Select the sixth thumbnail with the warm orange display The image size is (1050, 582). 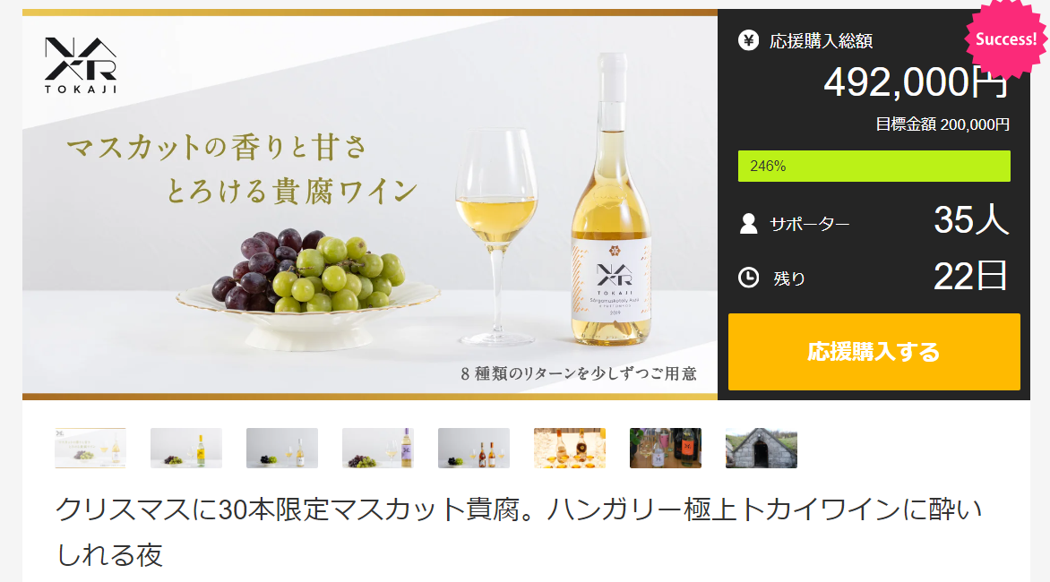[569, 448]
